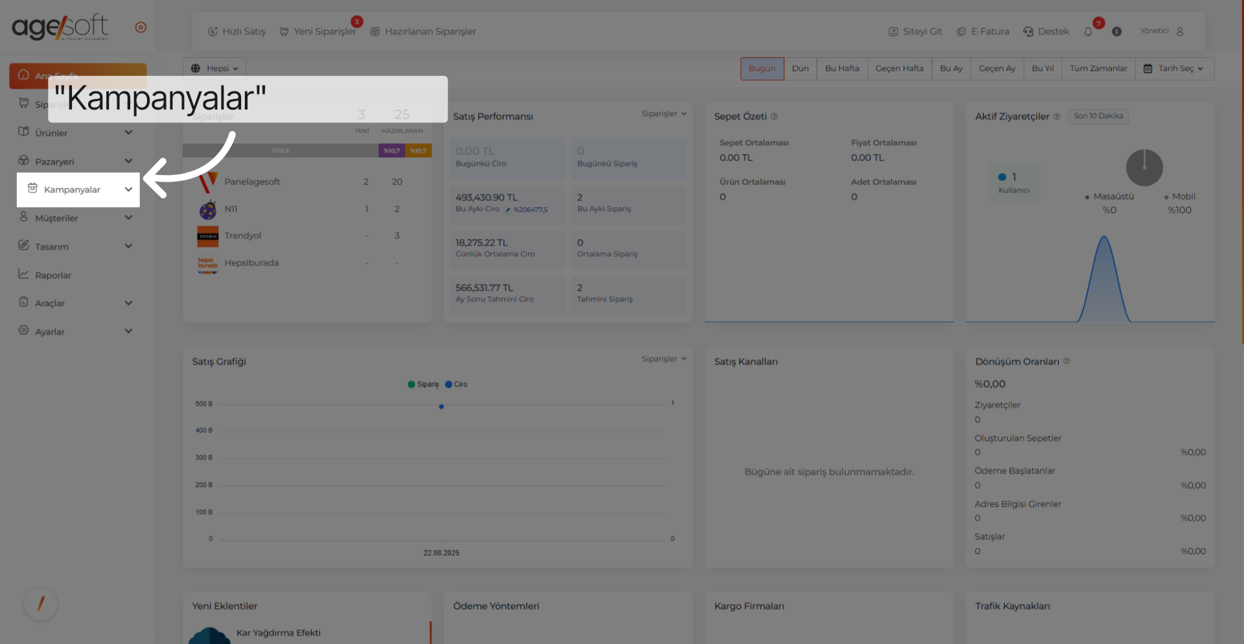
Task: Expand Müşteriler menu chevron
Action: point(128,218)
